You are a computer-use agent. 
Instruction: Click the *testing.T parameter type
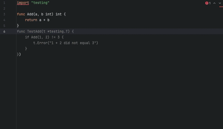[x=58, y=31]
